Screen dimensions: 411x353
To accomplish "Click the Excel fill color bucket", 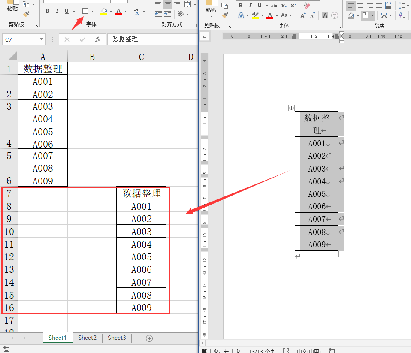I will (103, 11).
